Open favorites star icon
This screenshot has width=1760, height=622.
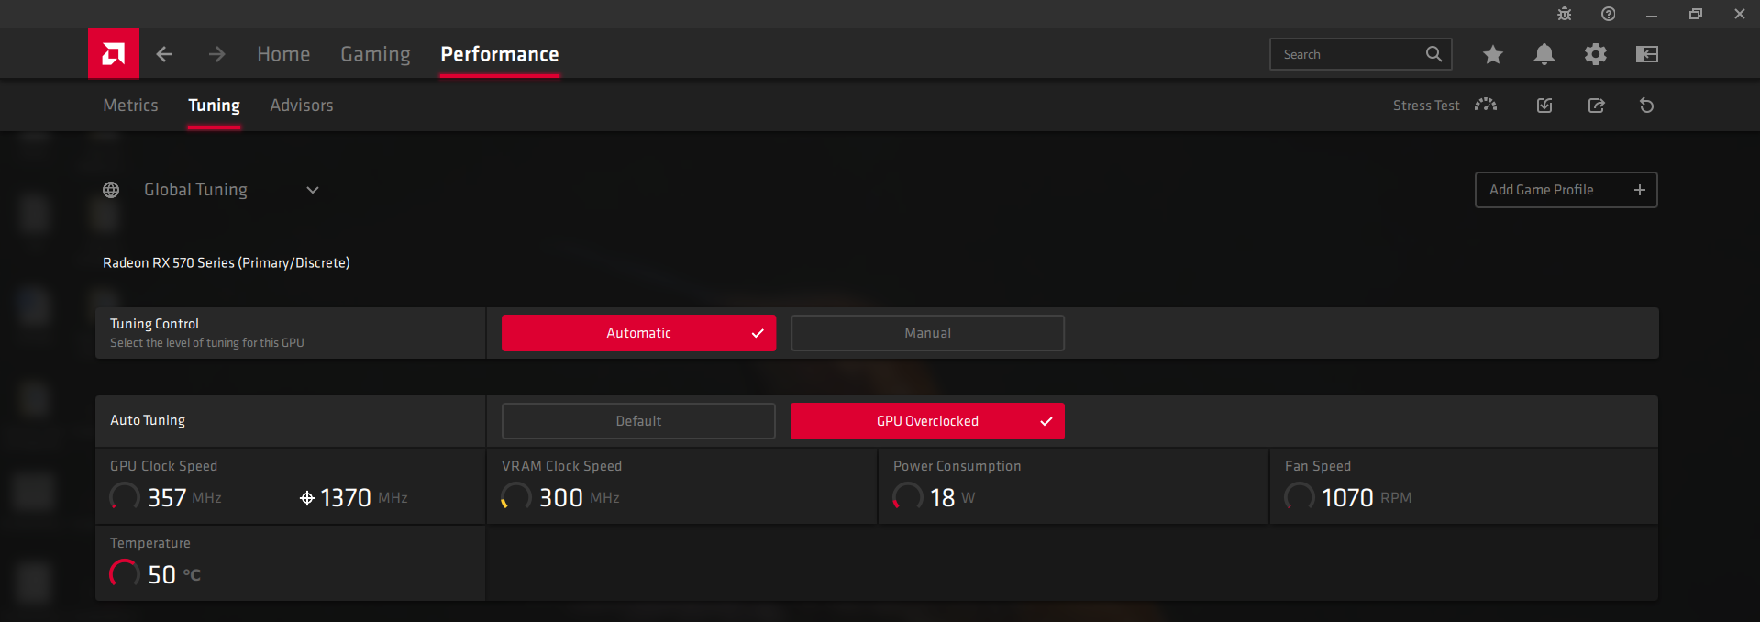[1493, 54]
